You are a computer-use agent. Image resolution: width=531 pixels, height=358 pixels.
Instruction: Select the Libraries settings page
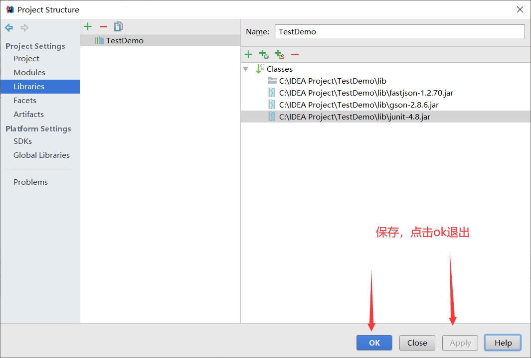click(x=40, y=87)
